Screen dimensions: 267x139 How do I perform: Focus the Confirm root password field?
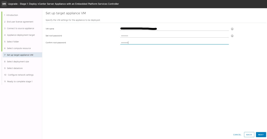(174, 43)
